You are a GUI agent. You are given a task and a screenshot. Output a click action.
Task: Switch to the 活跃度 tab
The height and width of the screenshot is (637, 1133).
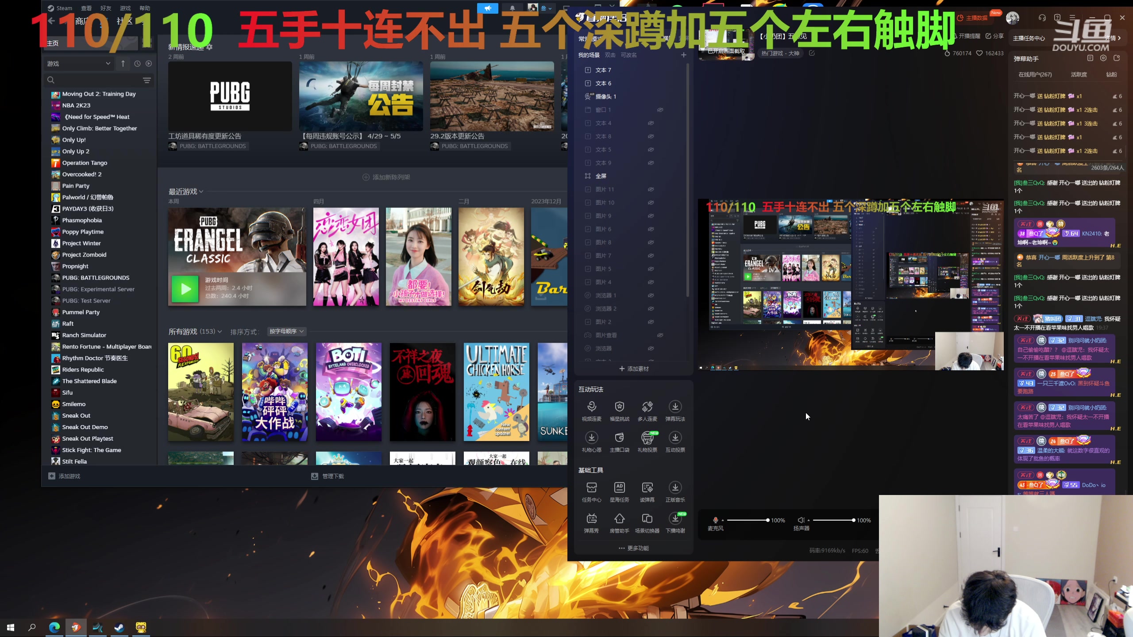tap(1079, 74)
